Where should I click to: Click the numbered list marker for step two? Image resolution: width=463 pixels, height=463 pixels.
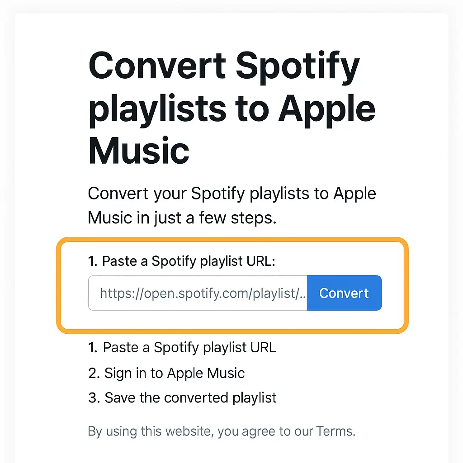tap(93, 373)
